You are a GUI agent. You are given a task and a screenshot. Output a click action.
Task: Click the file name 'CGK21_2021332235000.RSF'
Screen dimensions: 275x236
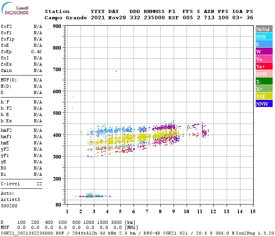(x=33, y=233)
